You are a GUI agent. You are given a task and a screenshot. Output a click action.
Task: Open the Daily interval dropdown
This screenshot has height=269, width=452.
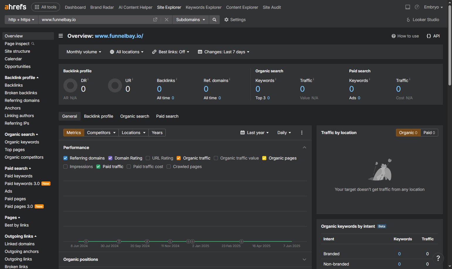point(284,133)
